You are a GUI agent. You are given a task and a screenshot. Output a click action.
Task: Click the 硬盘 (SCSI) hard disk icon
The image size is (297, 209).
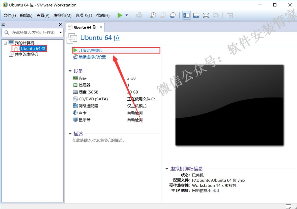[x=75, y=92]
